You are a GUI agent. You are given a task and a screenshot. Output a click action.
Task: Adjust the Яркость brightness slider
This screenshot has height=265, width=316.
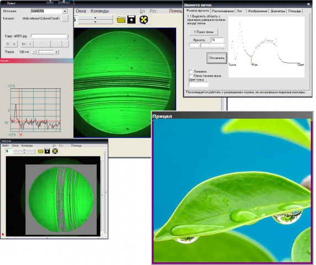click(x=207, y=45)
